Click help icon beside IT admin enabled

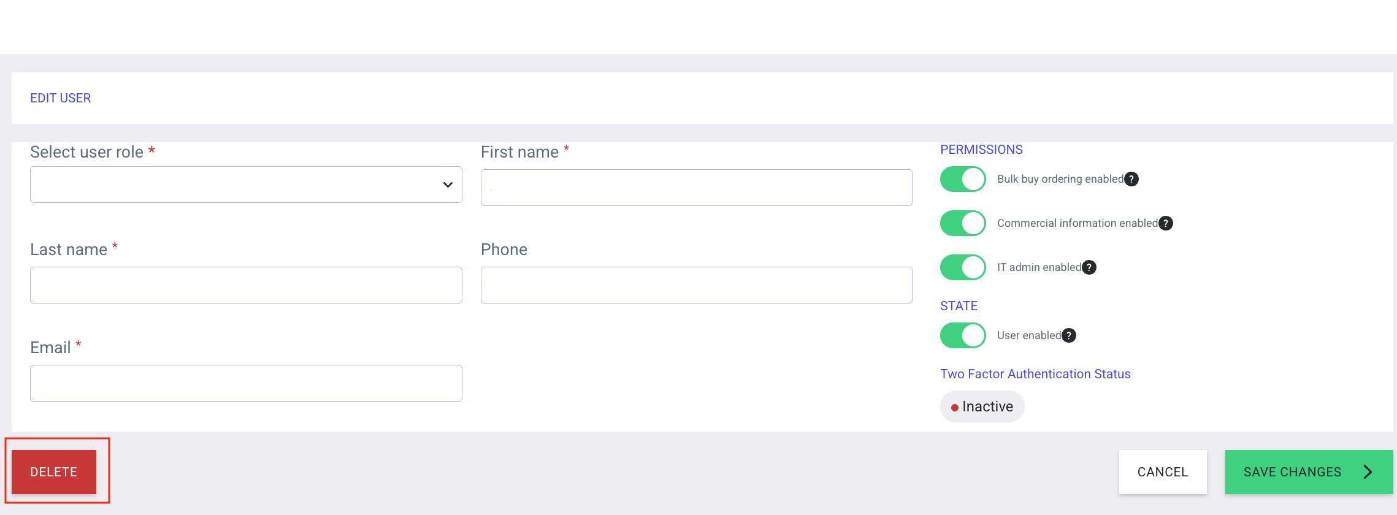click(x=1089, y=267)
